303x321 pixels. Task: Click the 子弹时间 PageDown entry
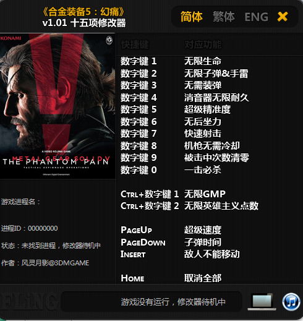tap(203, 242)
